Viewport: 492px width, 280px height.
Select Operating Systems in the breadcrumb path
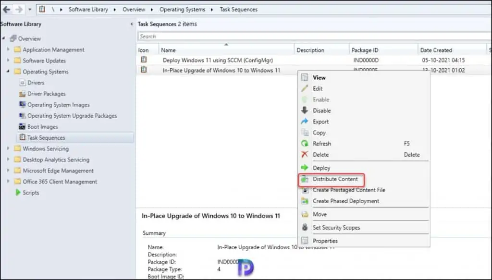pyautogui.click(x=182, y=10)
